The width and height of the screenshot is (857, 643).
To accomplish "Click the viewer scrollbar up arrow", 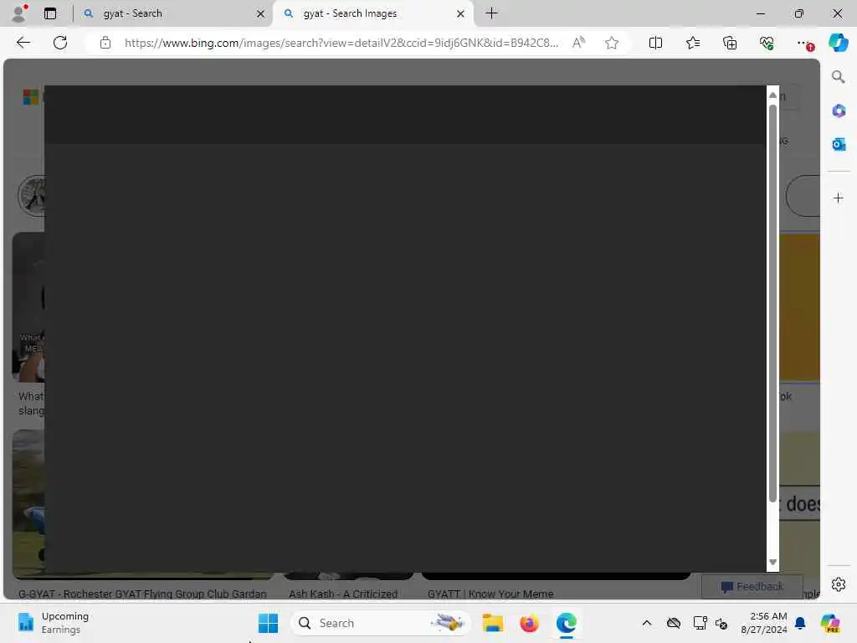I will (772, 95).
